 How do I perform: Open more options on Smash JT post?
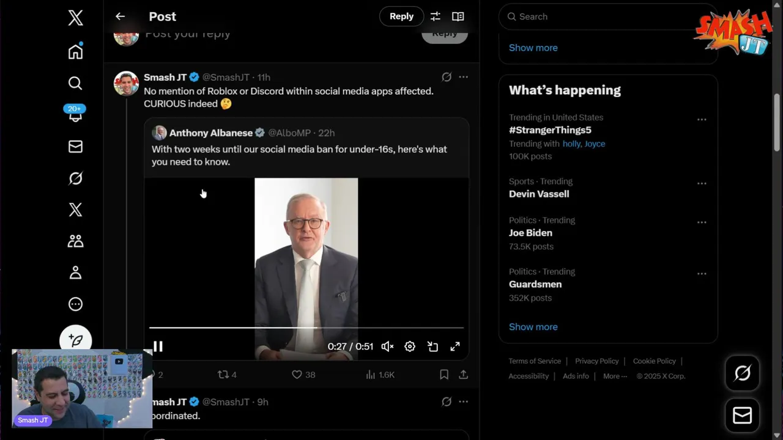[x=463, y=77]
